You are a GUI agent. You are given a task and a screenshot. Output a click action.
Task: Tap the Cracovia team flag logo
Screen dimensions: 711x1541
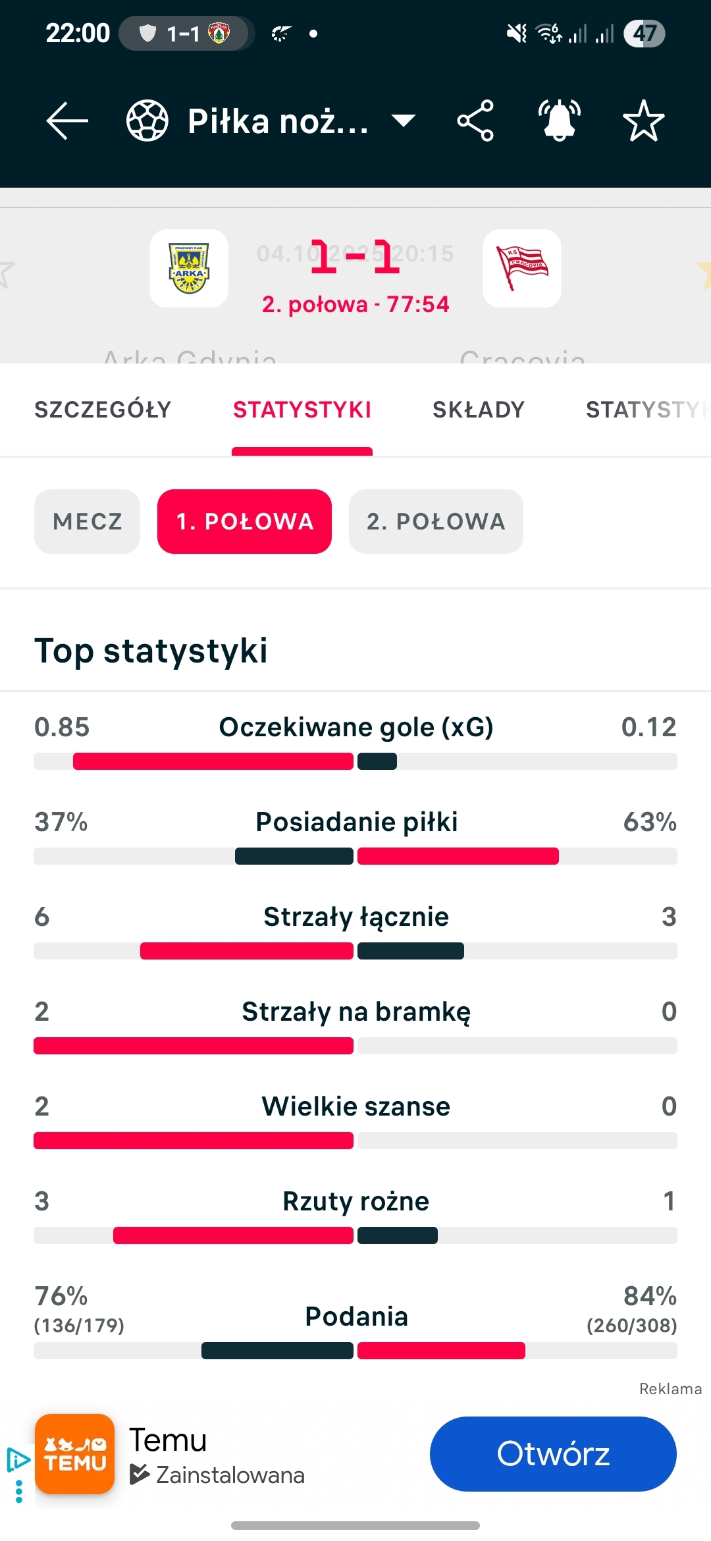tap(522, 268)
